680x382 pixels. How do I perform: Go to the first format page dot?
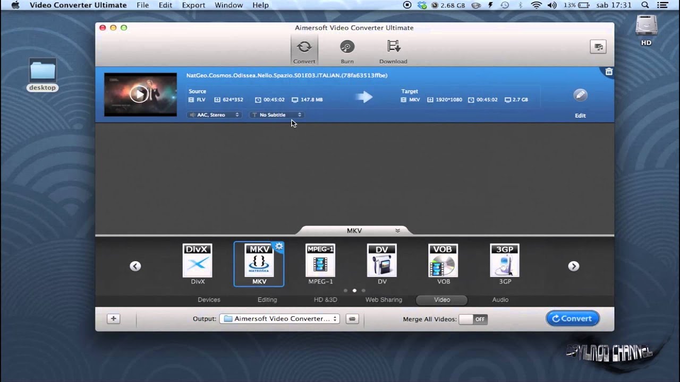(x=345, y=291)
